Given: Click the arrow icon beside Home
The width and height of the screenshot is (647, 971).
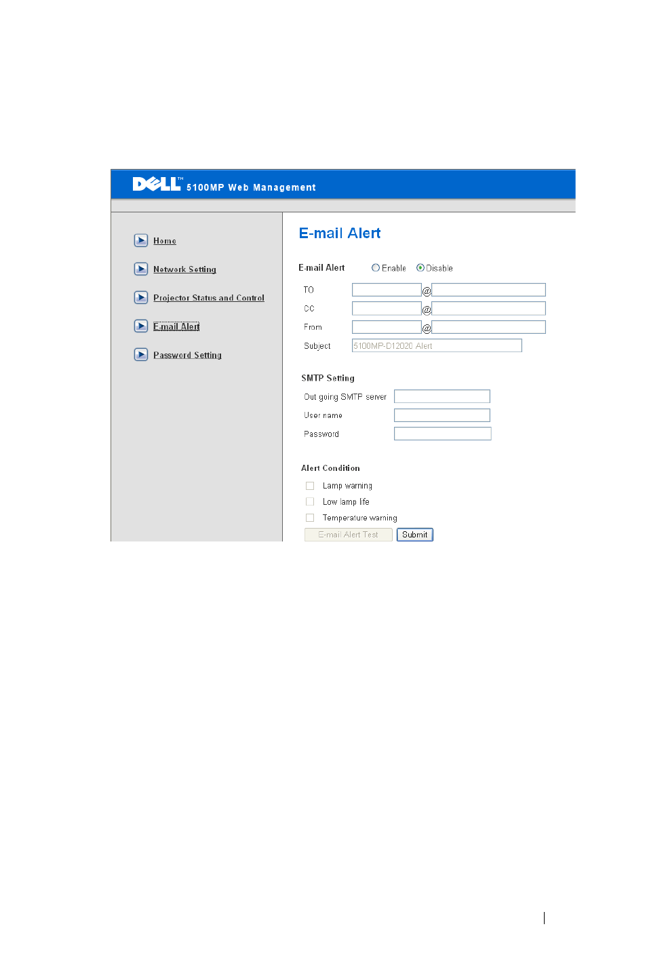Looking at the screenshot, I should pyautogui.click(x=141, y=240).
